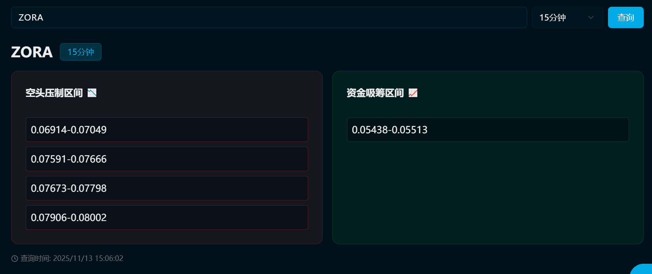652x274 pixels.
Task: Click the downtrend chart icon beside 空头压制区间
Action: click(92, 93)
